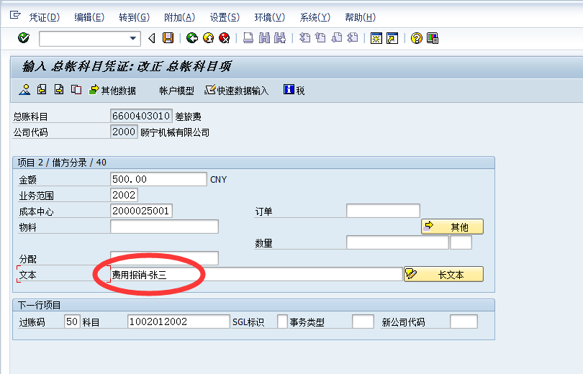Image resolution: width=583 pixels, height=374 pixels.
Task: Click the 金额 field showing 500.00
Action: tap(158, 179)
